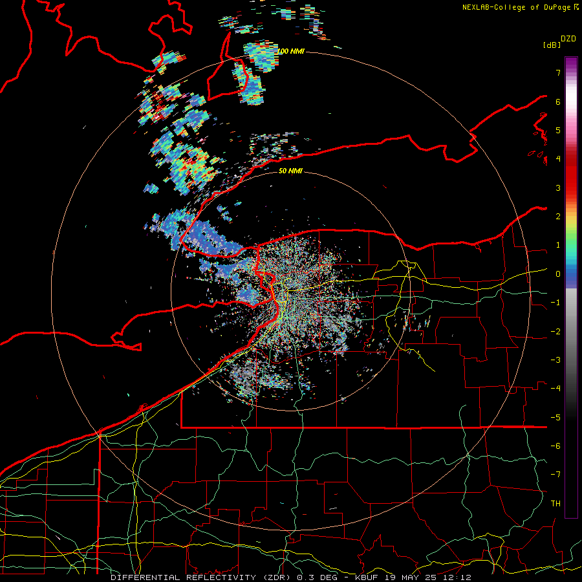
Task: Click the legend value -7
Action: (555, 475)
